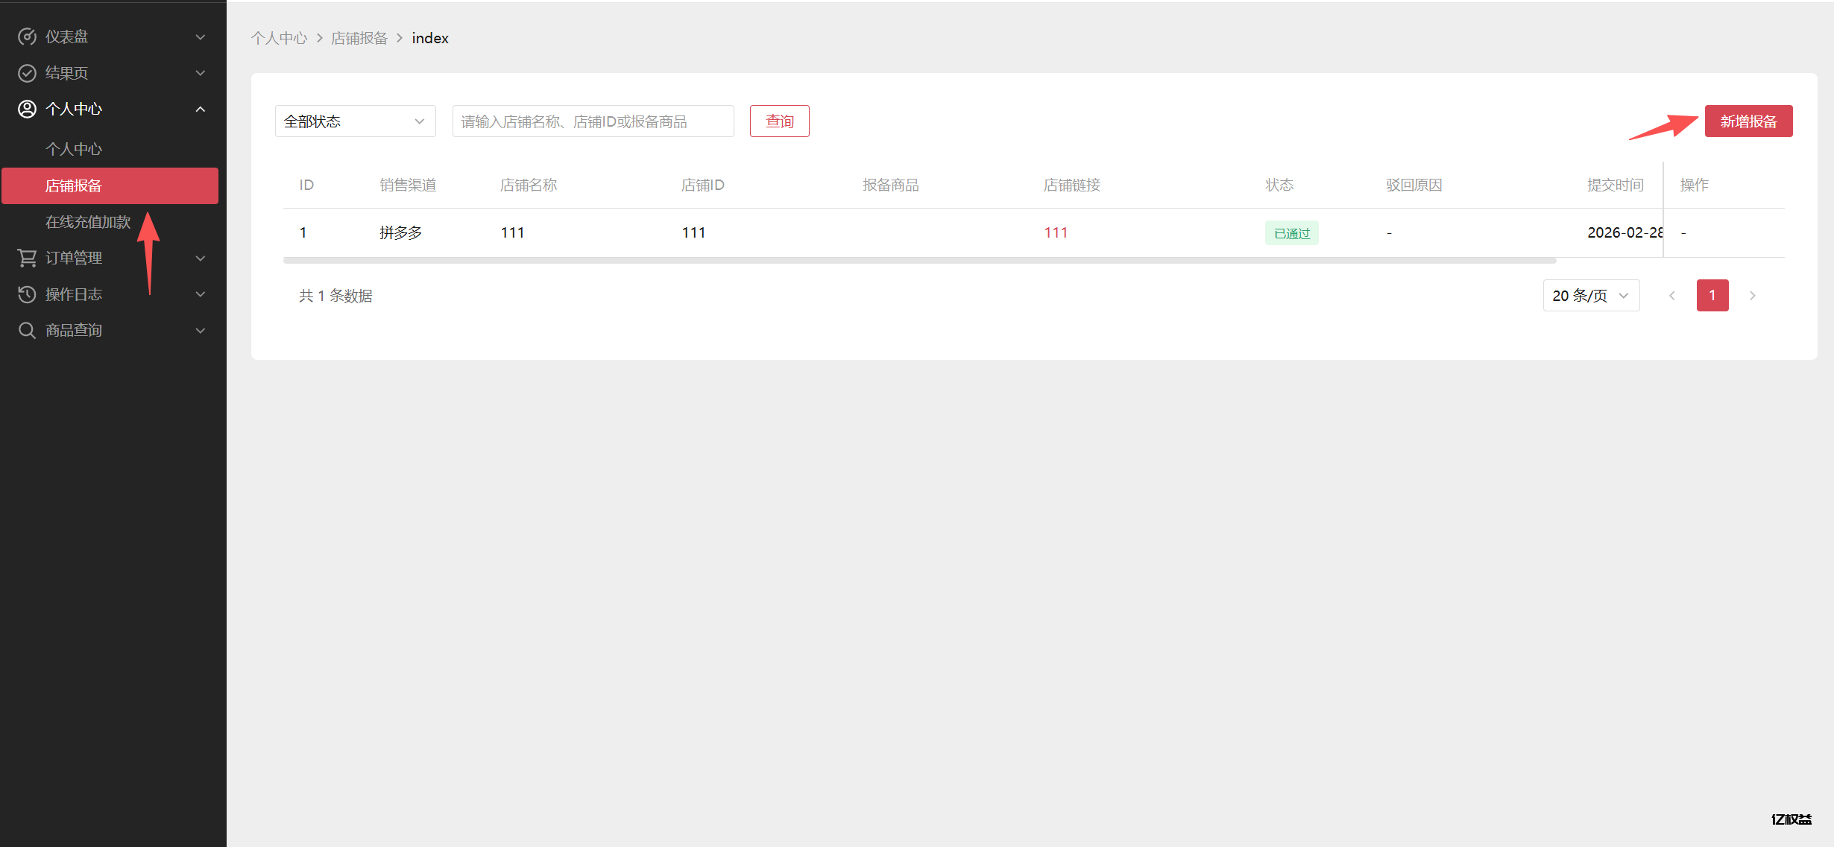Open the red 111 store link
1834x847 pixels.
pyautogui.click(x=1055, y=232)
